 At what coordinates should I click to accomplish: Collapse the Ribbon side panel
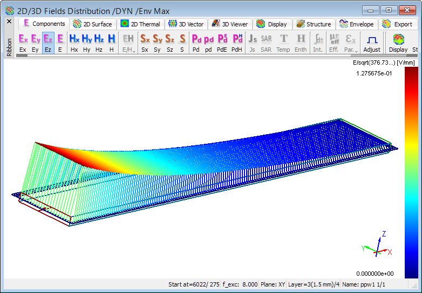pos(9,47)
